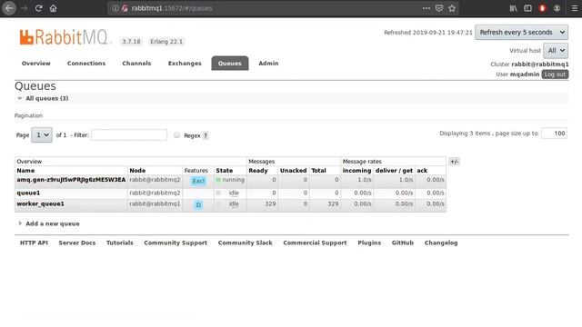This screenshot has height=327, width=582.
Task: Sort table by State column header
Action: click(x=225, y=171)
